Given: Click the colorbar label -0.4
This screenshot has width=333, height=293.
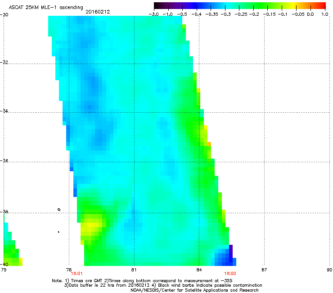Looking at the screenshot, I should 197,14.
